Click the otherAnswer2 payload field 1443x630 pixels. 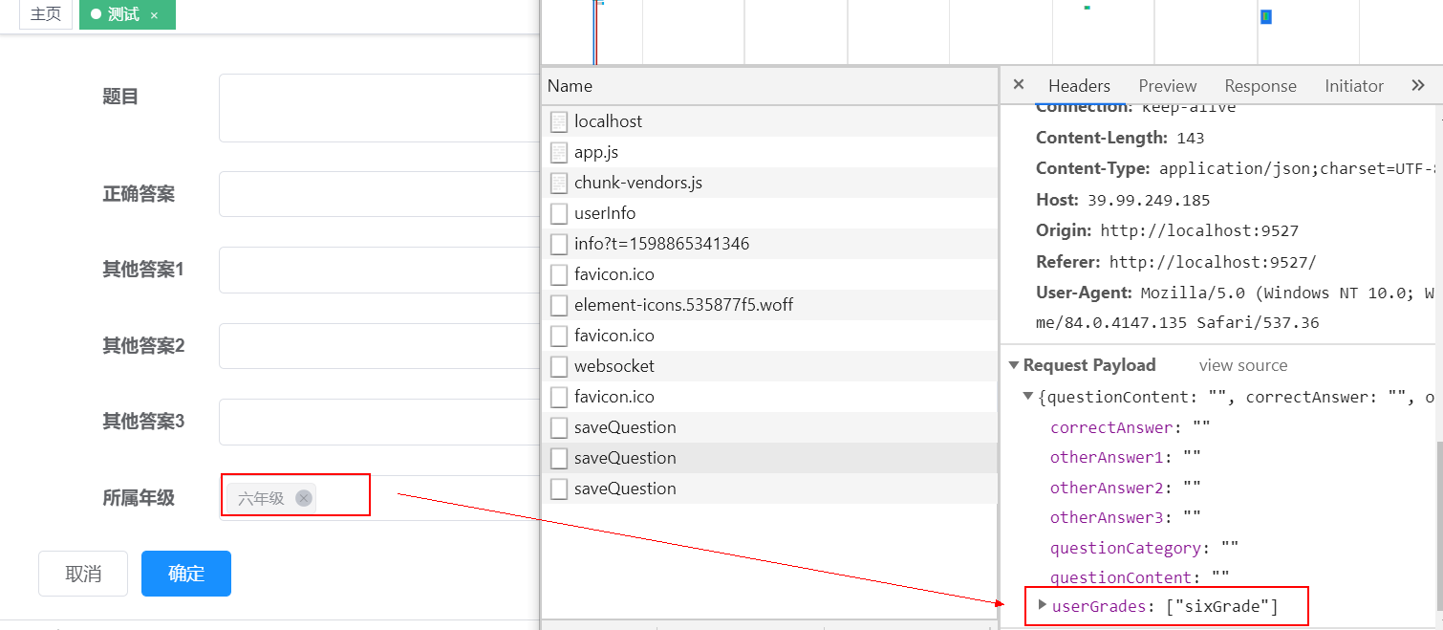point(1126,488)
